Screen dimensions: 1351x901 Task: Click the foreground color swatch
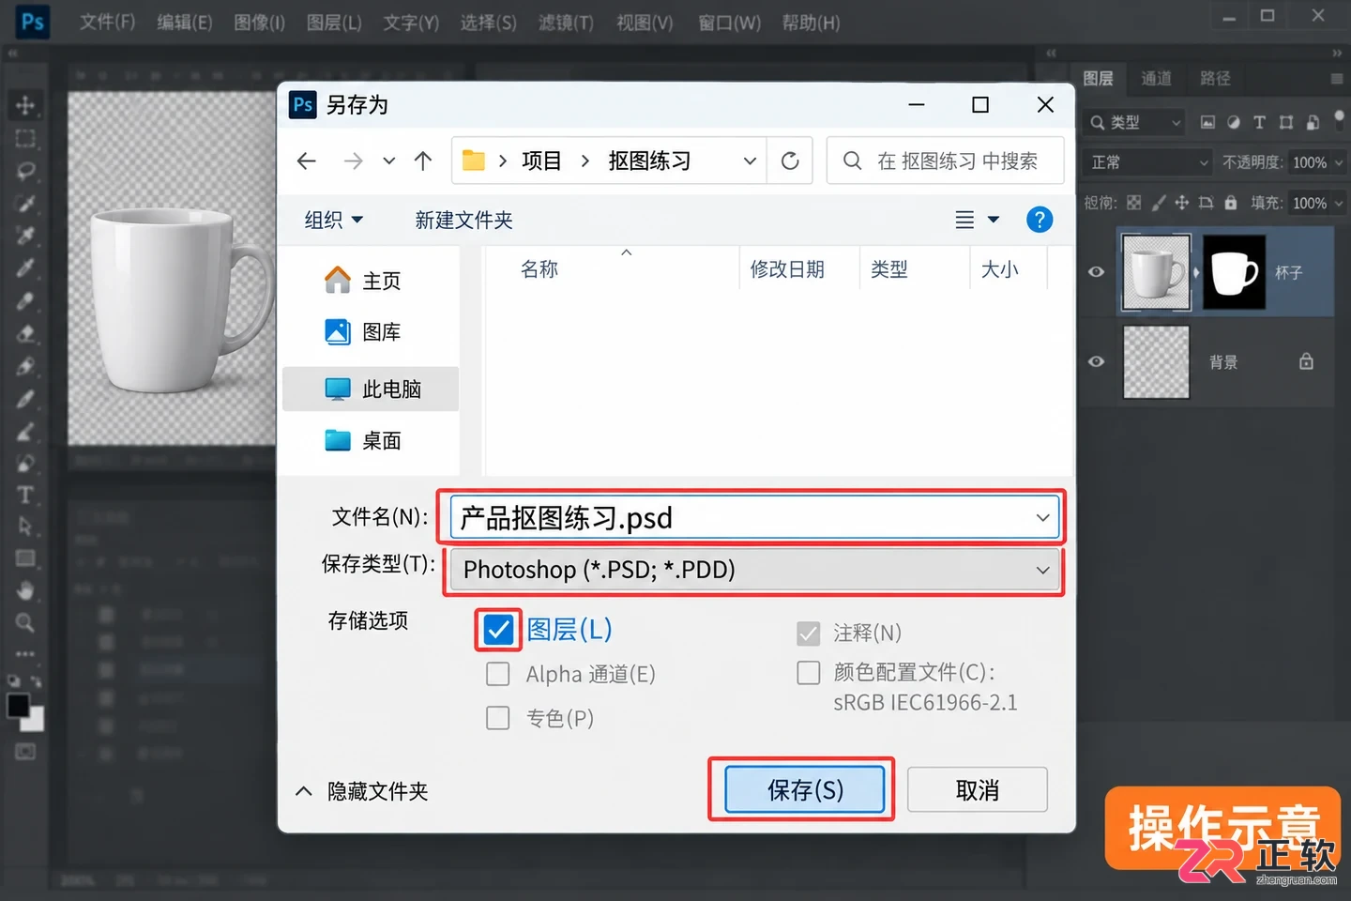click(18, 705)
